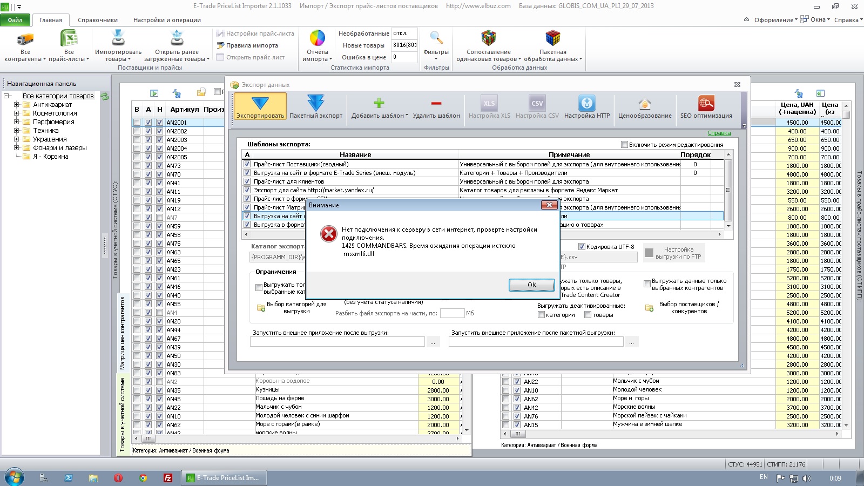The image size is (864, 486).
Task: Expand the Антиквариат category node
Action: click(17, 105)
